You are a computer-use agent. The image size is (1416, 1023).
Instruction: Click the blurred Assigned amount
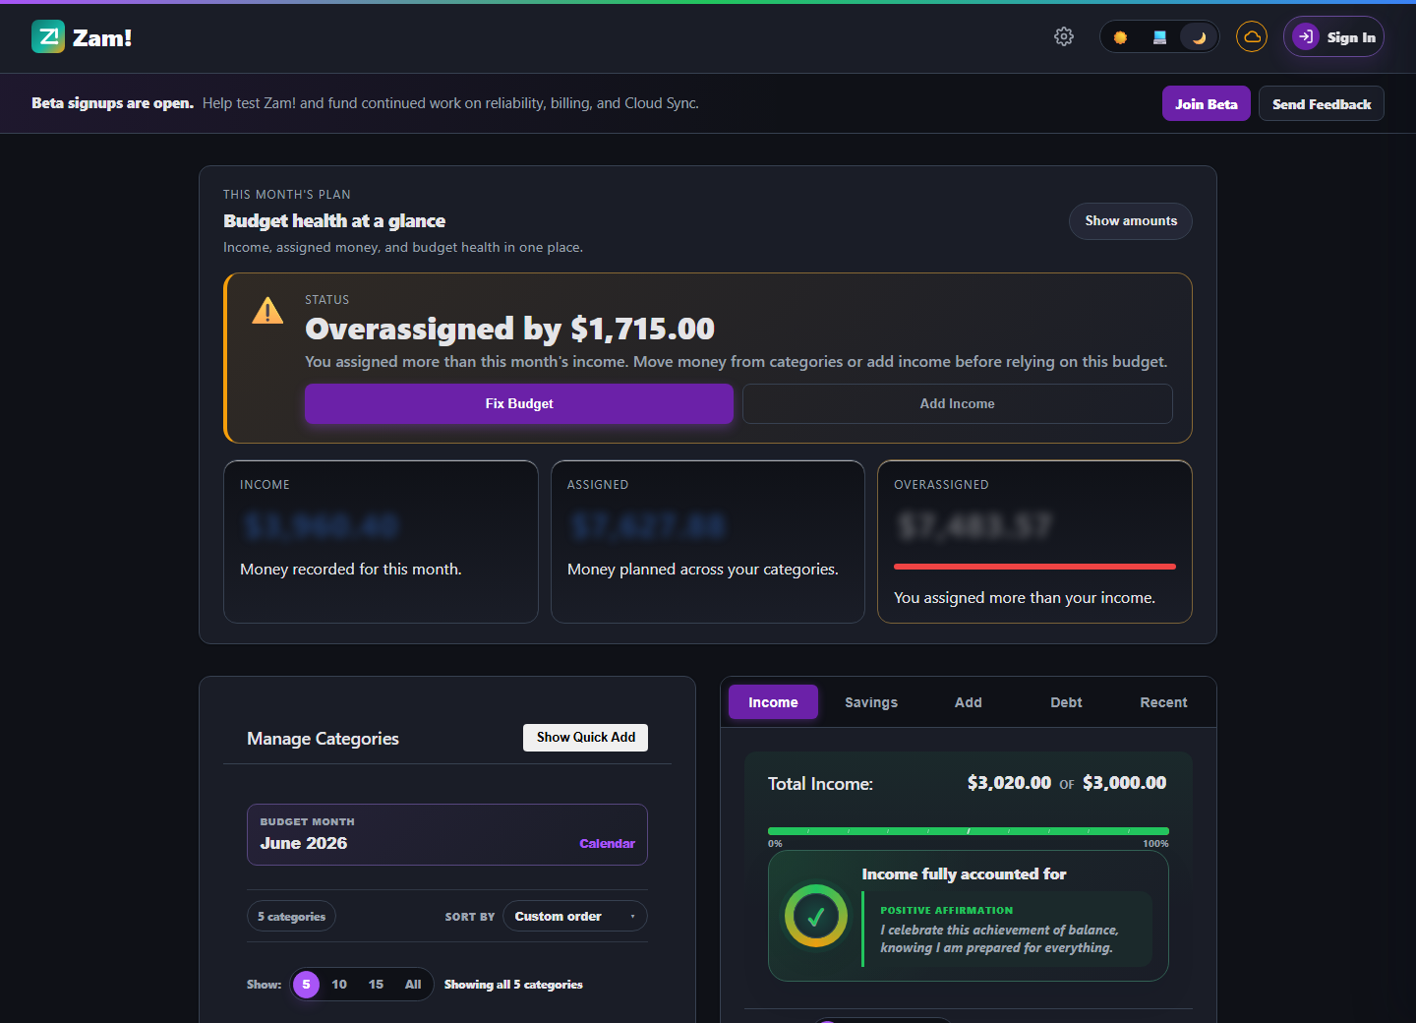(x=648, y=526)
